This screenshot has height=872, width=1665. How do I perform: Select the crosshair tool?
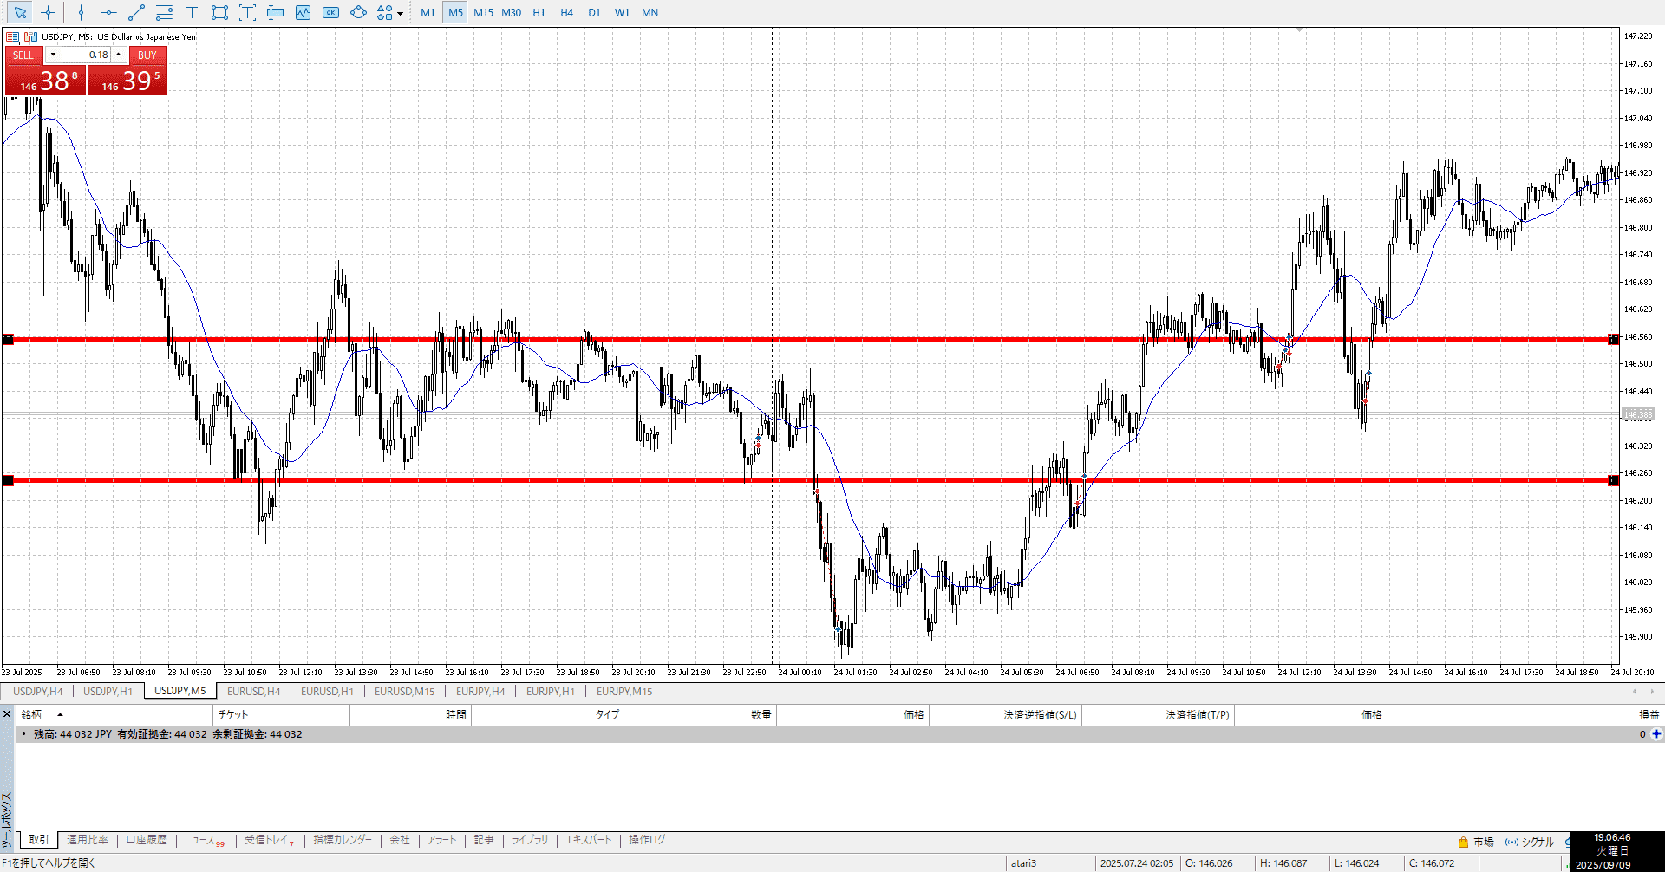coord(49,12)
